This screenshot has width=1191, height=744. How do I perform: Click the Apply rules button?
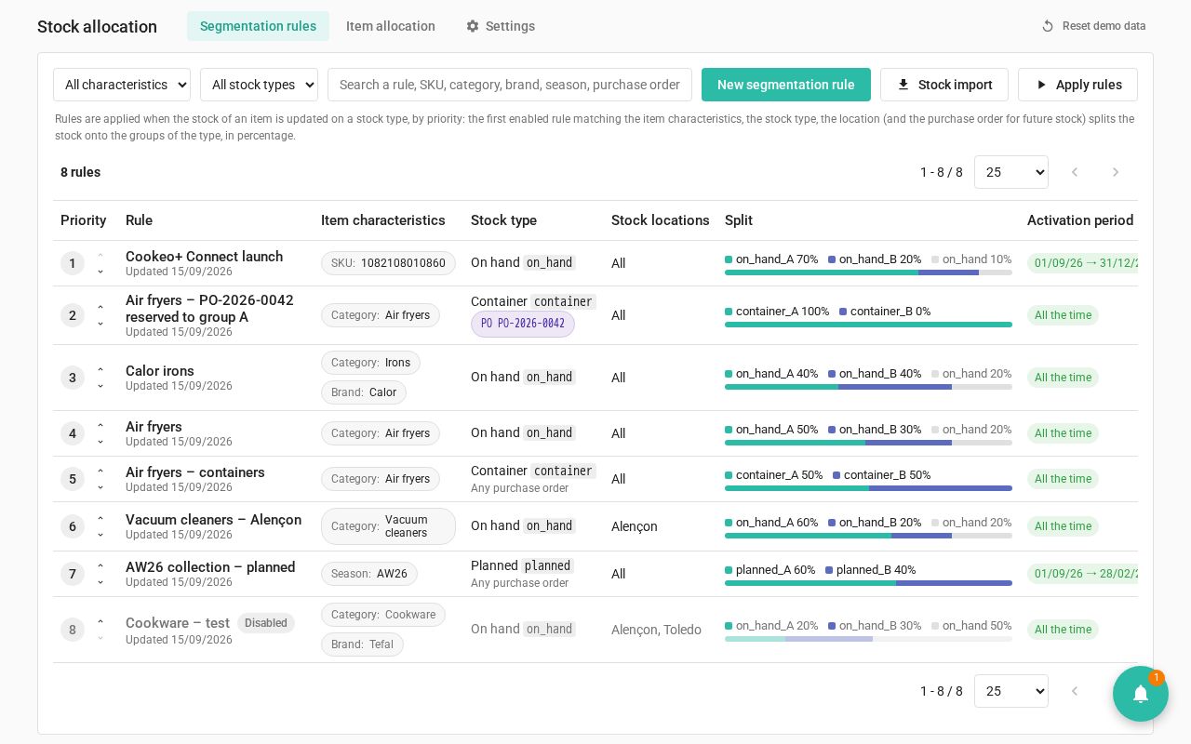1077,85
